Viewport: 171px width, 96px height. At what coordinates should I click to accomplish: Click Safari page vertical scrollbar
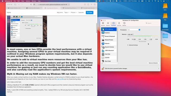(x=96, y=28)
